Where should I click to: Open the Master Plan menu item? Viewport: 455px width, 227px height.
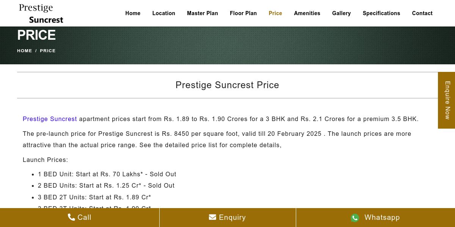(x=202, y=13)
